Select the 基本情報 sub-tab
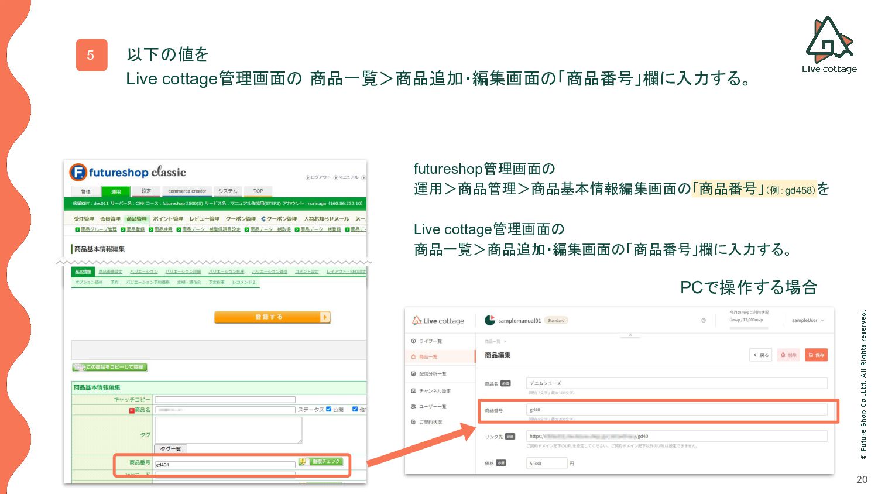Viewport: 878px width, 494px height. pyautogui.click(x=83, y=272)
